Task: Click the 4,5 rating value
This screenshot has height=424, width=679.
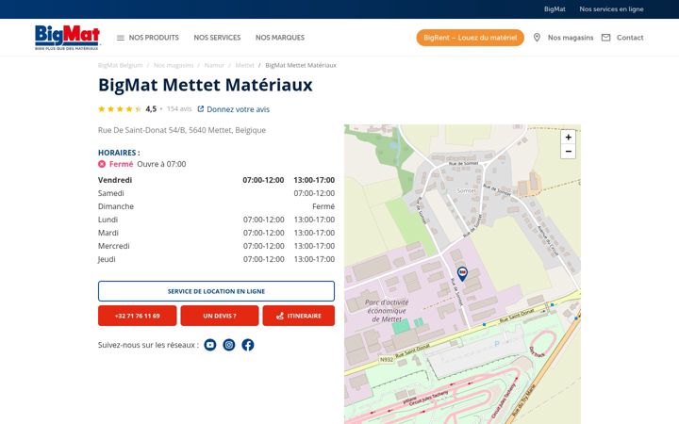Action: point(151,109)
